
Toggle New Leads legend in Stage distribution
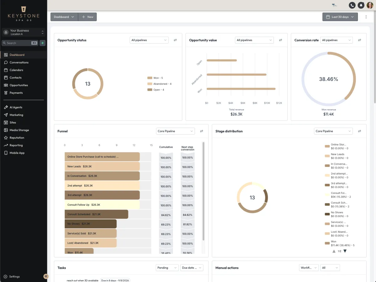pos(337,156)
